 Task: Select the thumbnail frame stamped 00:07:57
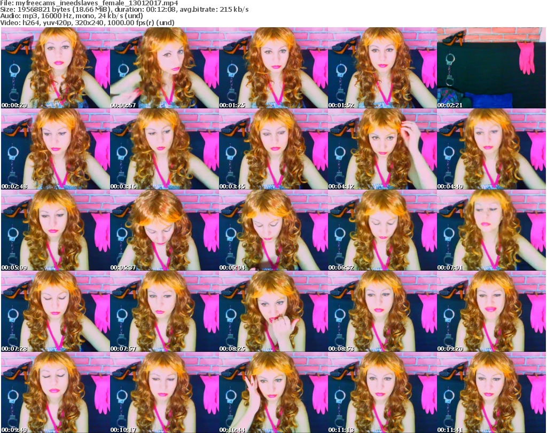click(165, 311)
